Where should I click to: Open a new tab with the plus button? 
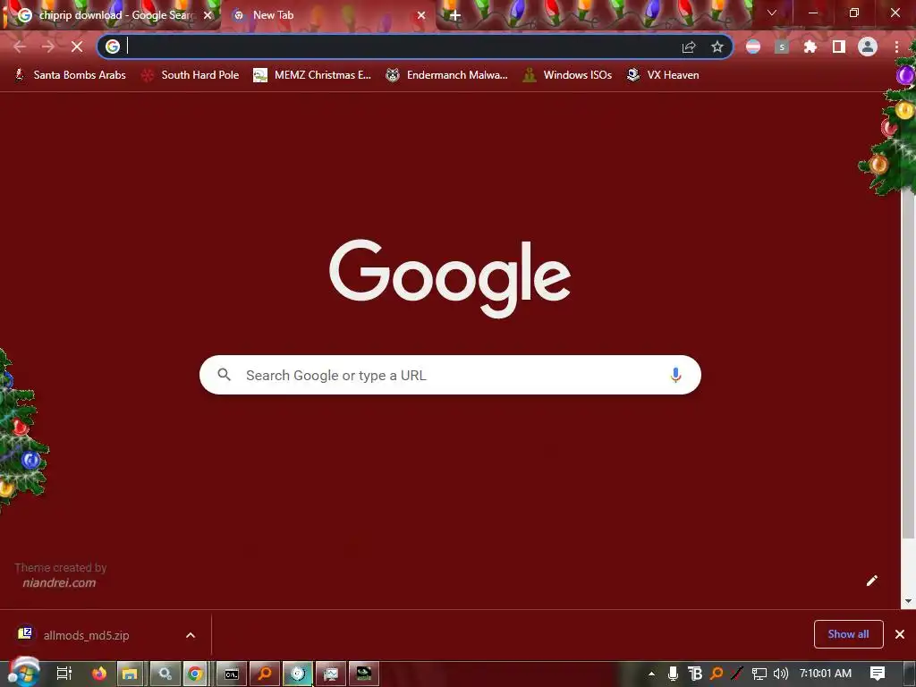(x=455, y=15)
